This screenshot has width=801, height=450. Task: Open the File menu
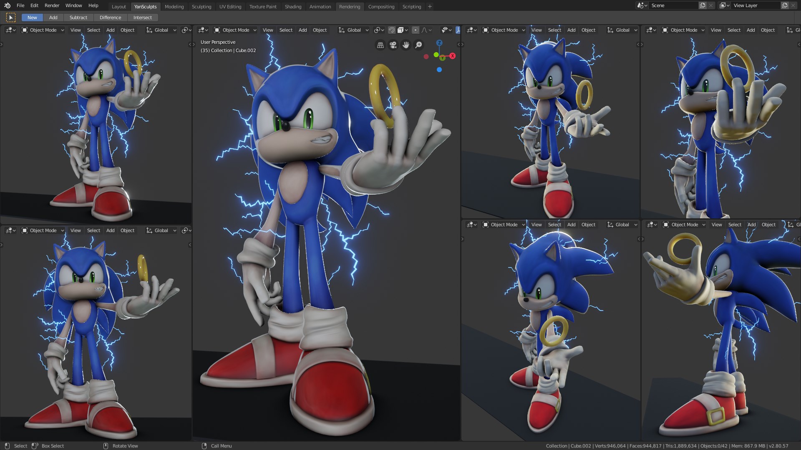(x=20, y=5)
